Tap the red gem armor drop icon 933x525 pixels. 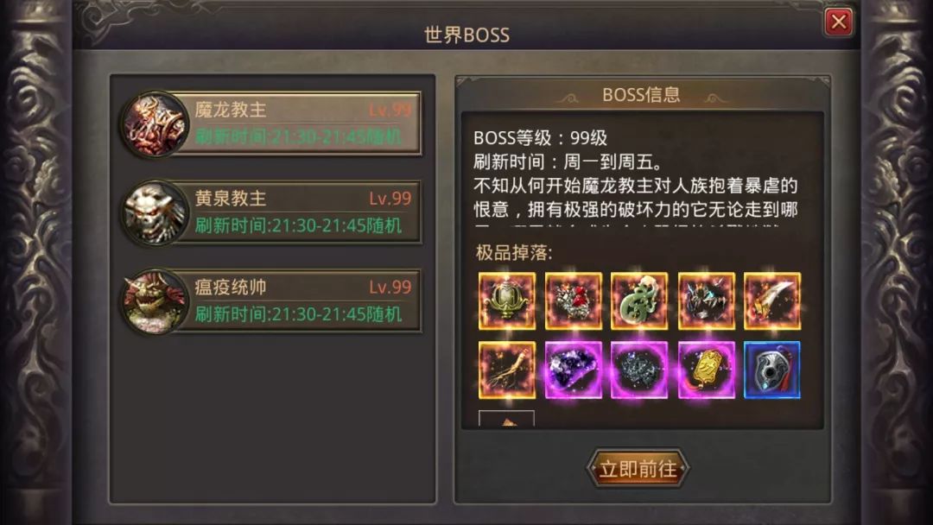coord(573,300)
